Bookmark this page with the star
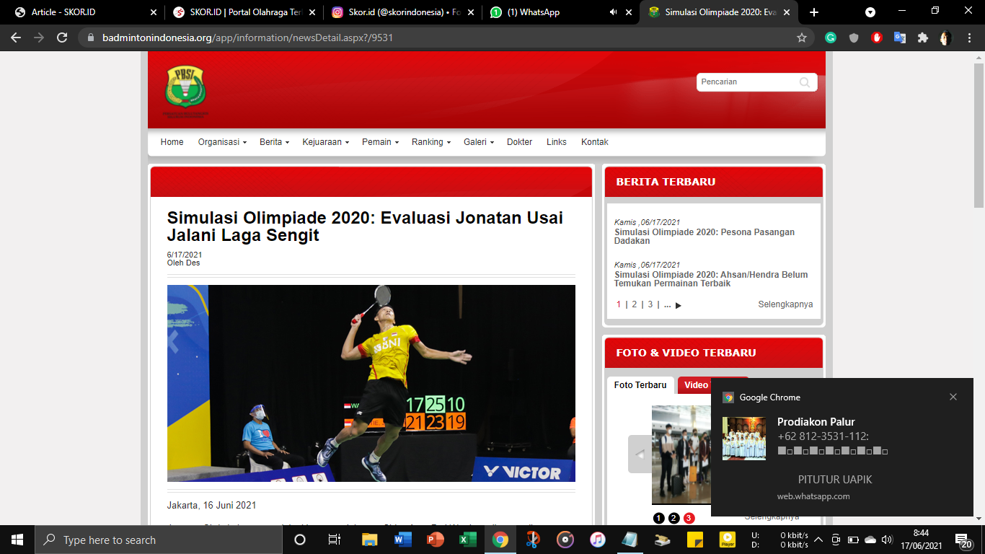 802,38
